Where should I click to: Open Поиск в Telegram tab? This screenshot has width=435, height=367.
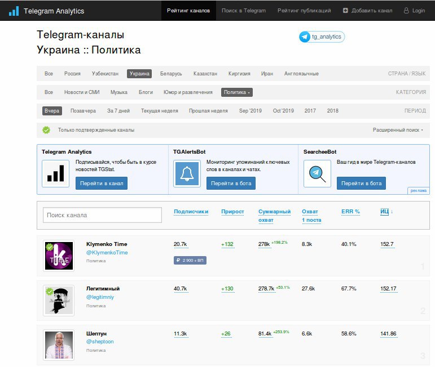coord(244,11)
